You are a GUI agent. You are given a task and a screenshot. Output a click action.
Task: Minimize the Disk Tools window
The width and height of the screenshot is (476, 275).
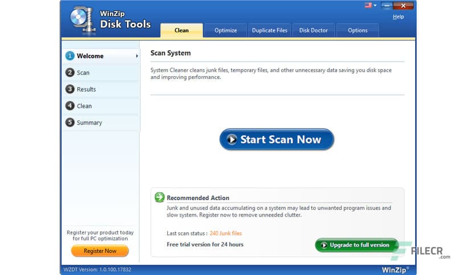[387, 6]
